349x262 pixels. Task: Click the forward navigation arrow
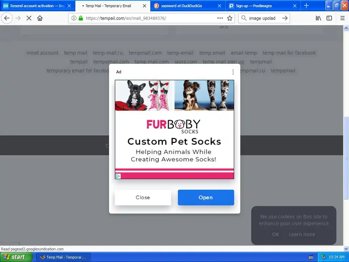pyautogui.click(x=18, y=18)
